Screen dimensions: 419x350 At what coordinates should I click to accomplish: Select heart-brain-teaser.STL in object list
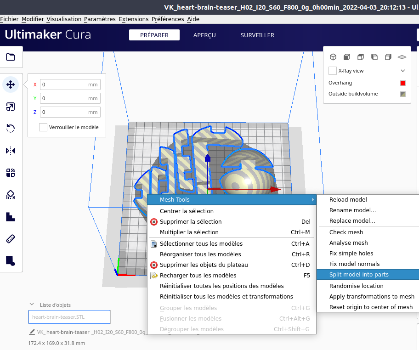[69, 317]
